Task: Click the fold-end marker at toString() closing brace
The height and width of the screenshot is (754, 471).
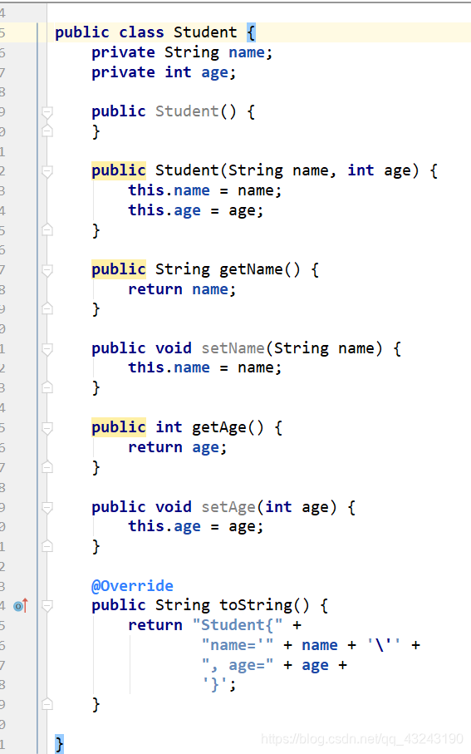Action: pyautogui.click(x=47, y=704)
